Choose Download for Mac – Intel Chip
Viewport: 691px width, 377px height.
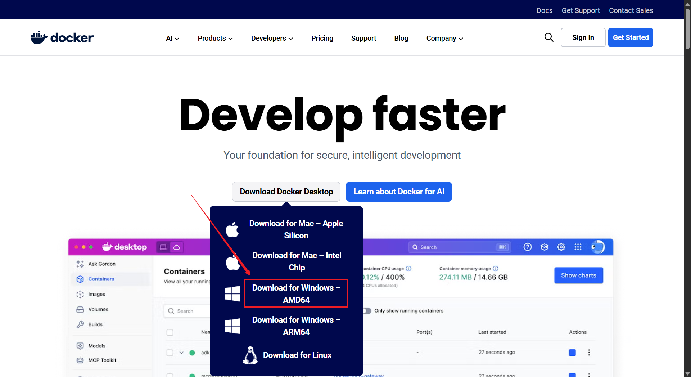pyautogui.click(x=297, y=261)
